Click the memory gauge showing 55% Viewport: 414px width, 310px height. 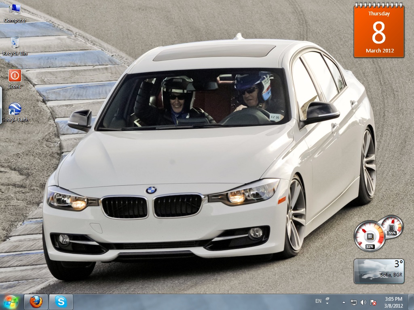pyautogui.click(x=392, y=227)
